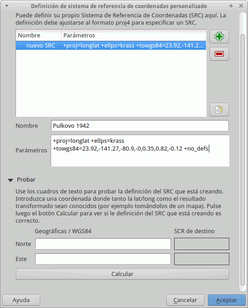Image resolution: width=248 pixels, height=308 pixels.
Task: Click the Parámetros text box with the proj4 string
Action: tap(140, 151)
